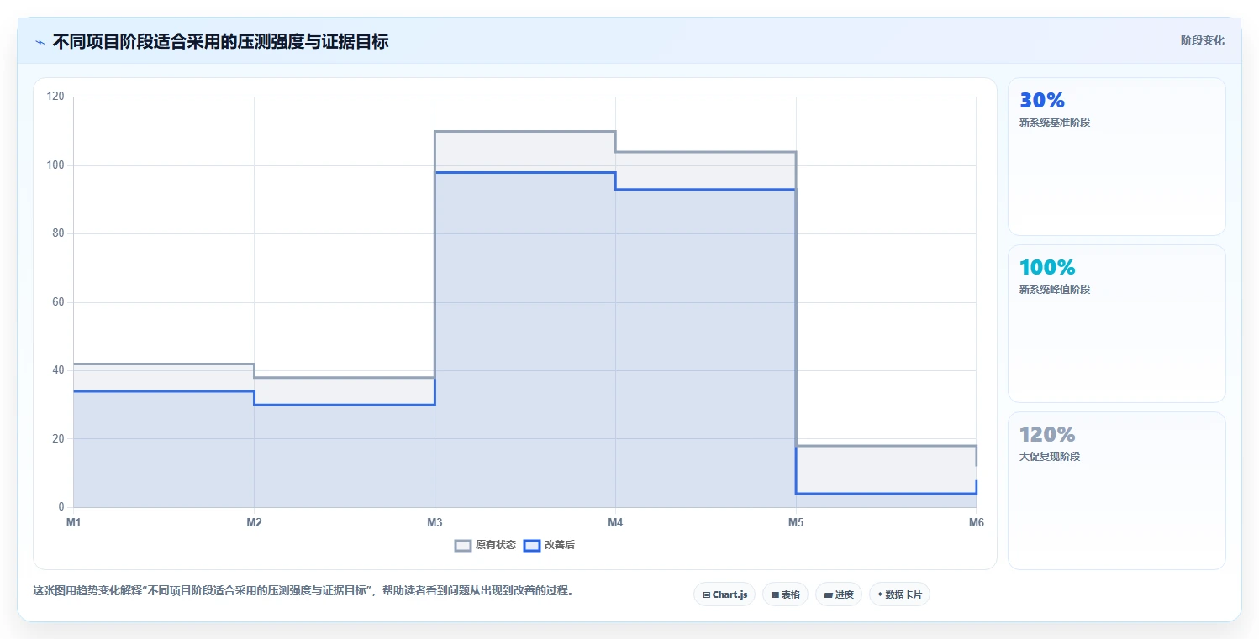Viewport: 1259px width, 639px height.
Task: Click the M4 x-axis label
Action: click(615, 523)
